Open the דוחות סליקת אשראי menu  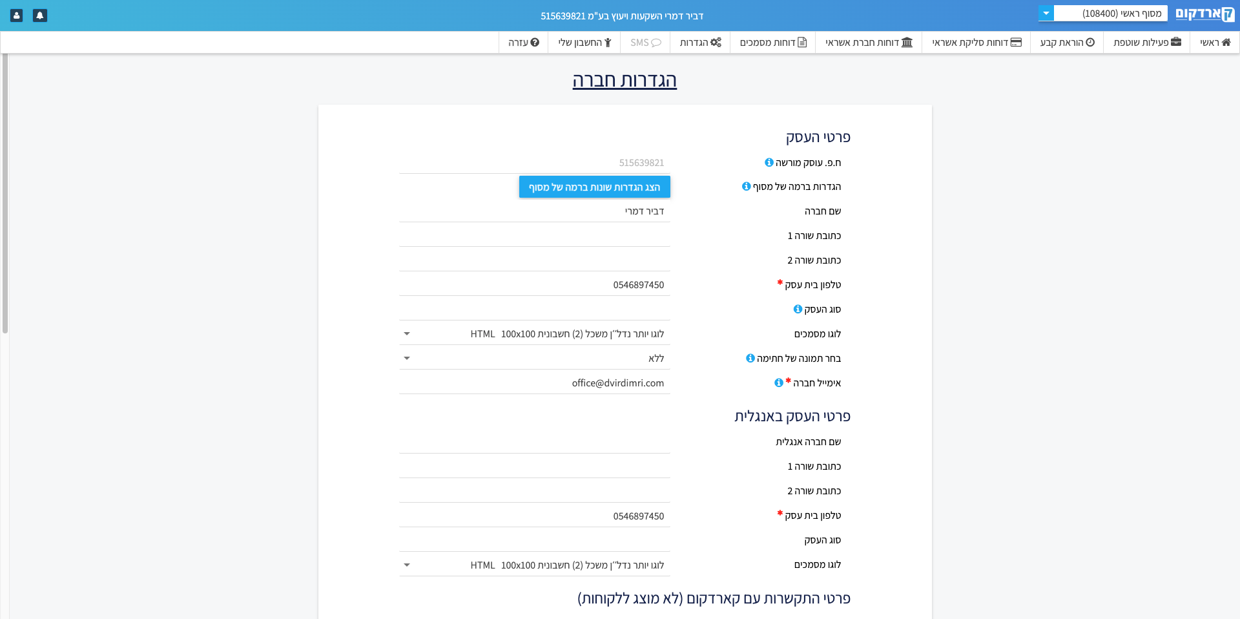pos(976,42)
